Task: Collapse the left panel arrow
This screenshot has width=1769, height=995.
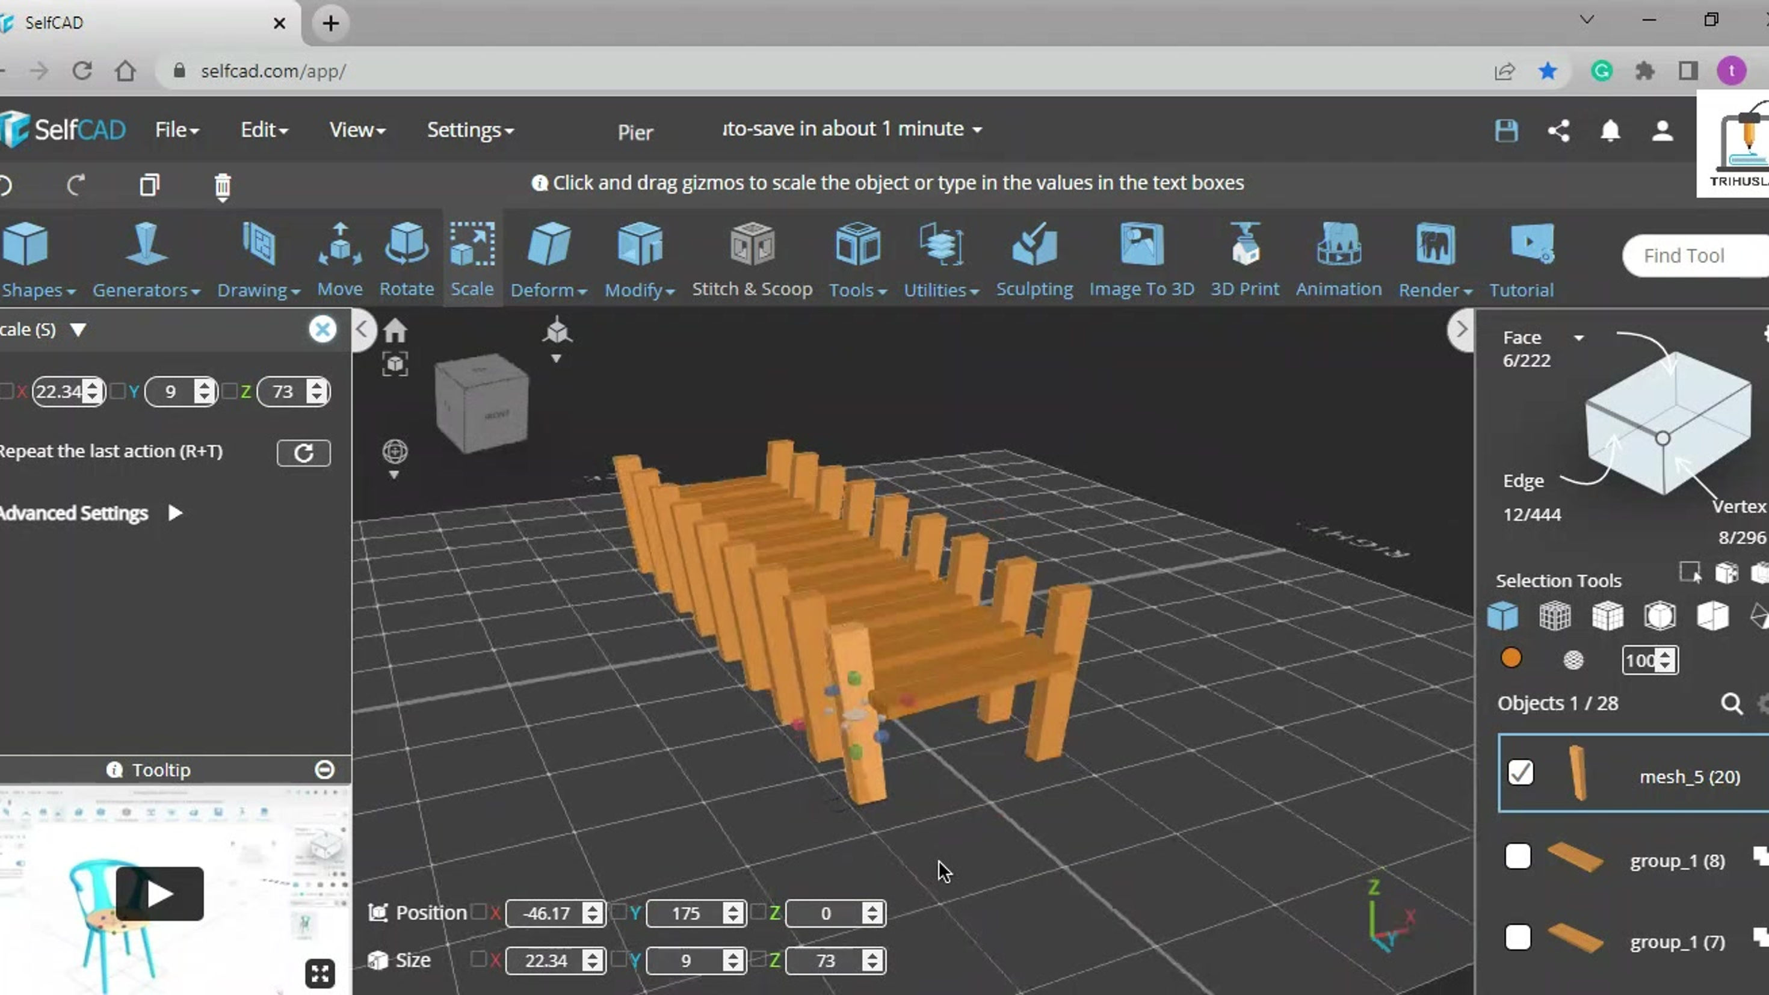Action: coord(363,329)
